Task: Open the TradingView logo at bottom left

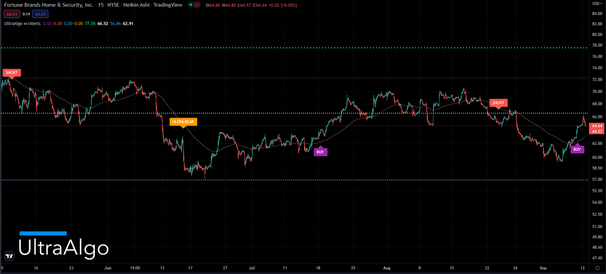Action: pos(8,255)
